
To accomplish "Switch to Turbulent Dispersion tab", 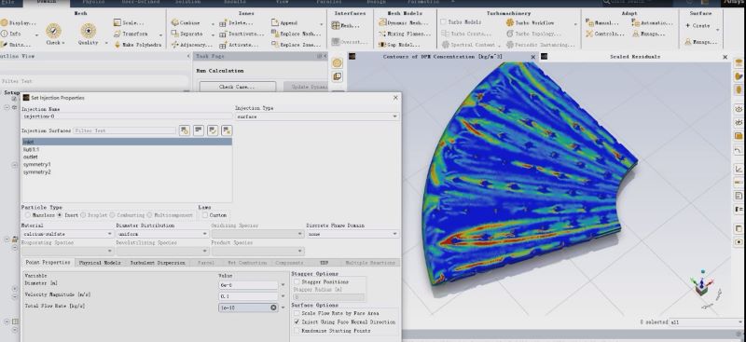I will coord(158,263).
